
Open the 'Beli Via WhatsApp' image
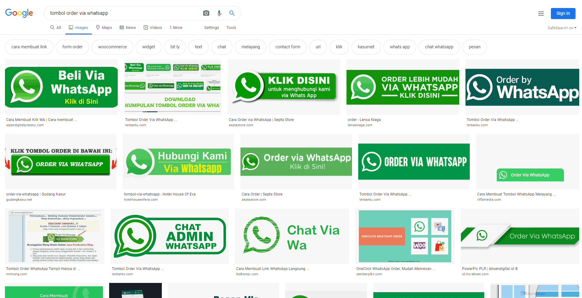61,87
